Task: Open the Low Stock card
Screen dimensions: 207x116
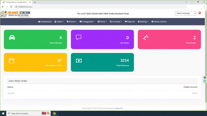Action: click(102, 39)
